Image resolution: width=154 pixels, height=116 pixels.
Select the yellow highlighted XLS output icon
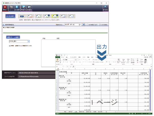55,16
